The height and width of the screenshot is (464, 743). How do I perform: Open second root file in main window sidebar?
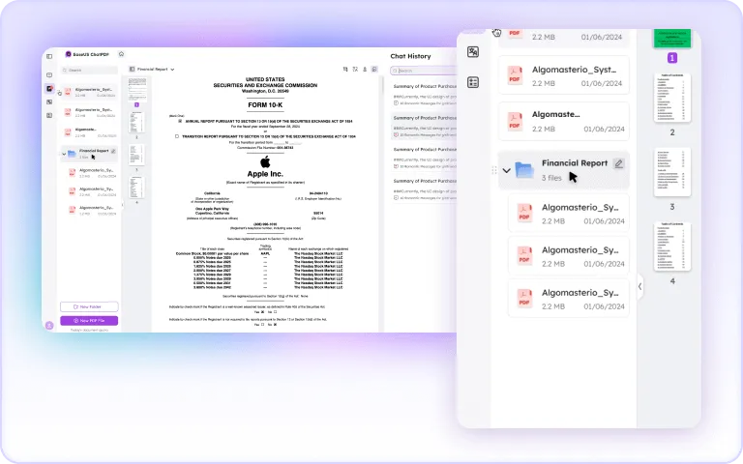click(89, 112)
